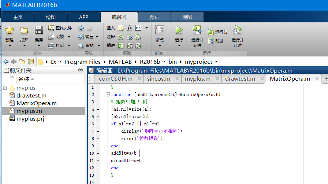The height and width of the screenshot is (184, 328).
Task: Open the Open (打开) dropdown arrow
Action: point(24,45)
